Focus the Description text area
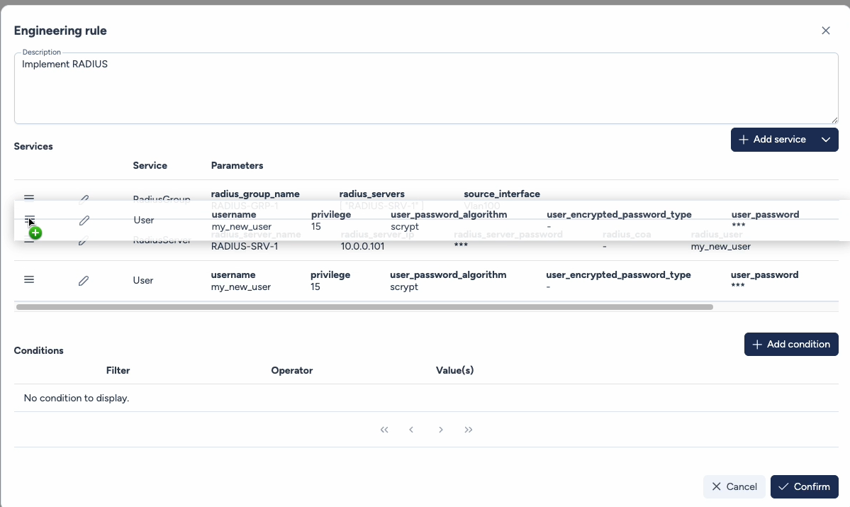The height and width of the screenshot is (507, 850). point(425,89)
